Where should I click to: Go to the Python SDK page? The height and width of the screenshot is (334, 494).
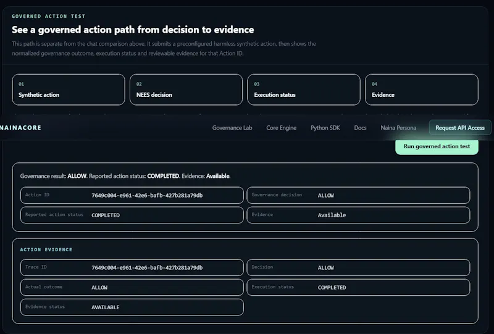click(325, 128)
